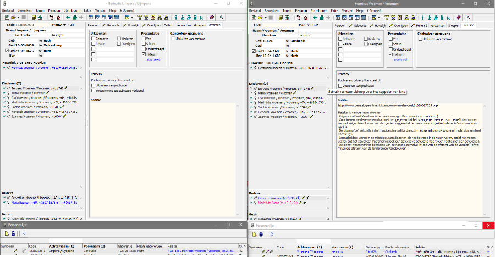
Task: Click the Voorbeeld link in left window
Action: pos(154,59)
